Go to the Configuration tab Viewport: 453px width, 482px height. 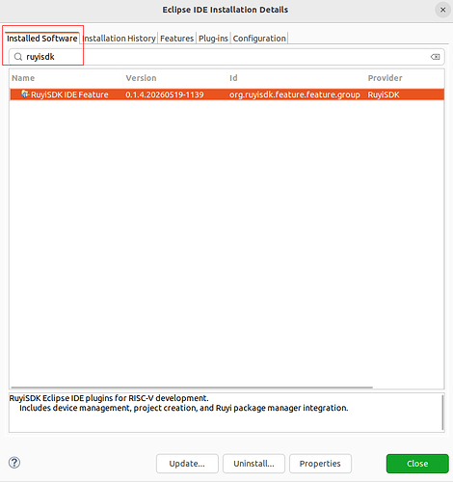[259, 39]
